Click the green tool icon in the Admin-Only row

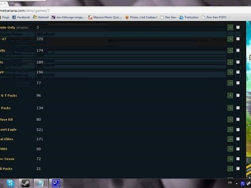(x=230, y=27)
